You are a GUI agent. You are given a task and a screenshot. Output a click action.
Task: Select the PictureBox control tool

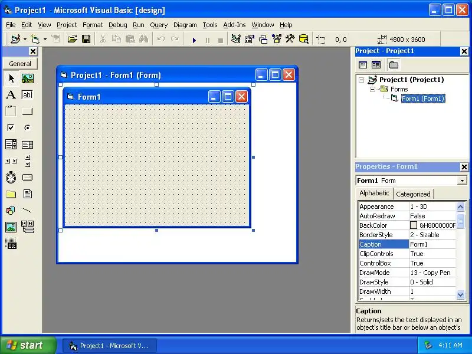tap(27, 78)
